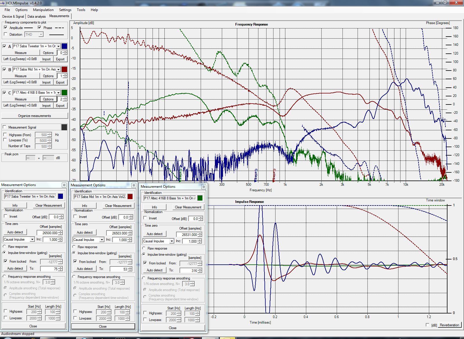Expand measurement C name dropdown
The image size is (464, 339).
click(58, 93)
